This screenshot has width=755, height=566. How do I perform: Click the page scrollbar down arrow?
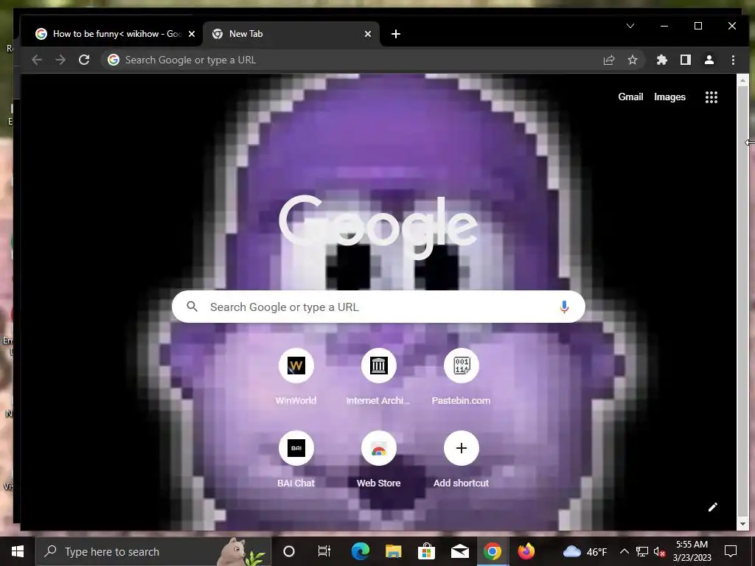(x=742, y=524)
